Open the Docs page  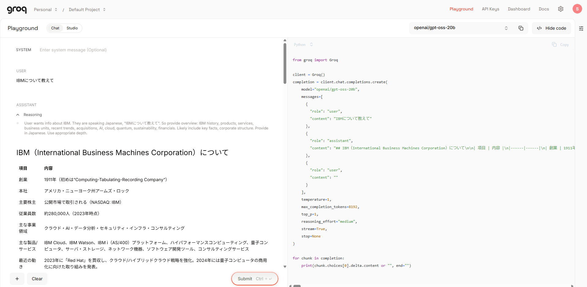(544, 9)
